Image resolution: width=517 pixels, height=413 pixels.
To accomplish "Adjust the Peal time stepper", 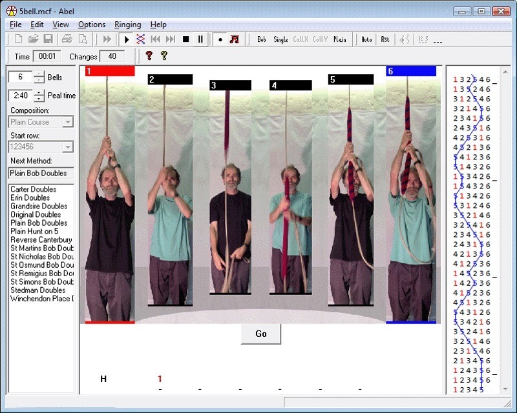I will [x=39, y=96].
